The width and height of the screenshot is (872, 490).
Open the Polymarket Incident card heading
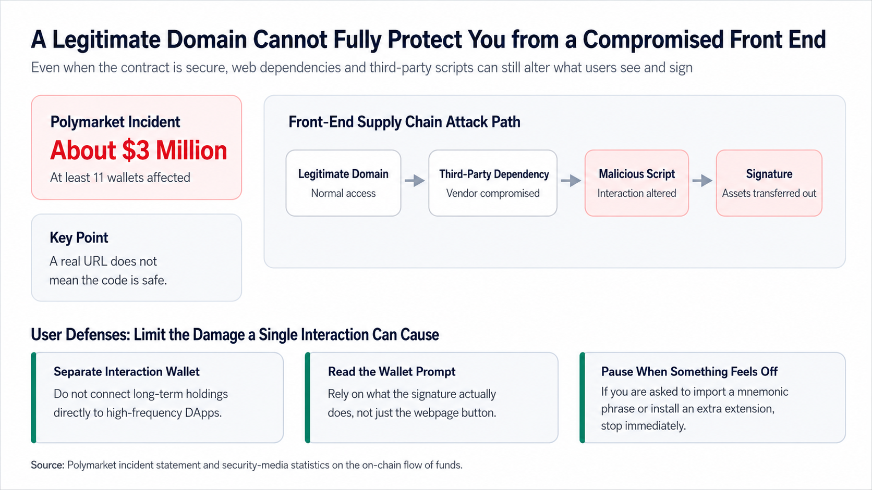115,122
